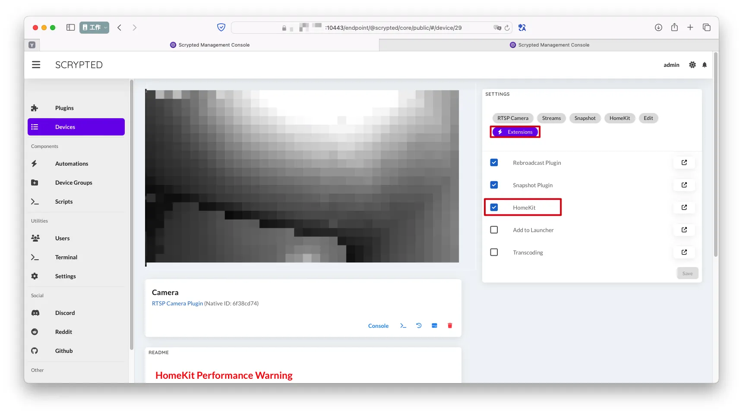The width and height of the screenshot is (743, 415).
Task: Click the terminal prompt icon next to Console
Action: [403, 326]
